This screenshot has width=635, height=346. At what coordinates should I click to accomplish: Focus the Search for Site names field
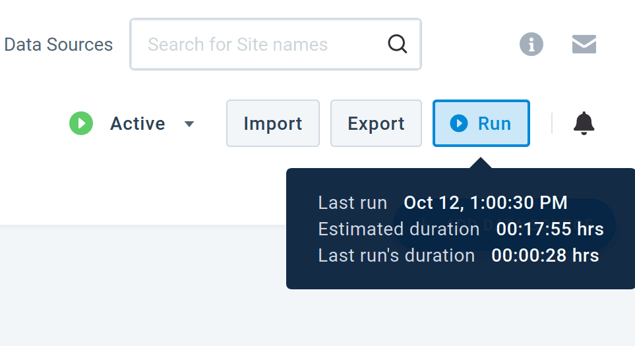point(264,44)
